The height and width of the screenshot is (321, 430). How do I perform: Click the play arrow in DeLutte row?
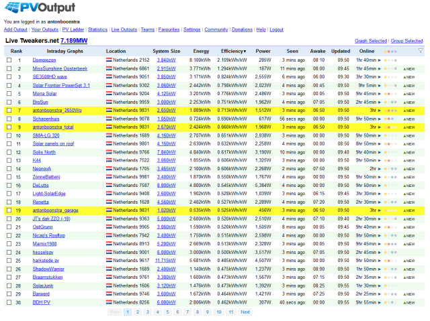point(380,186)
